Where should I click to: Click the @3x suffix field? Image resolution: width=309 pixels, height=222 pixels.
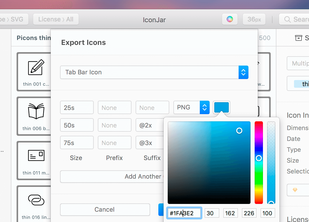click(150, 142)
